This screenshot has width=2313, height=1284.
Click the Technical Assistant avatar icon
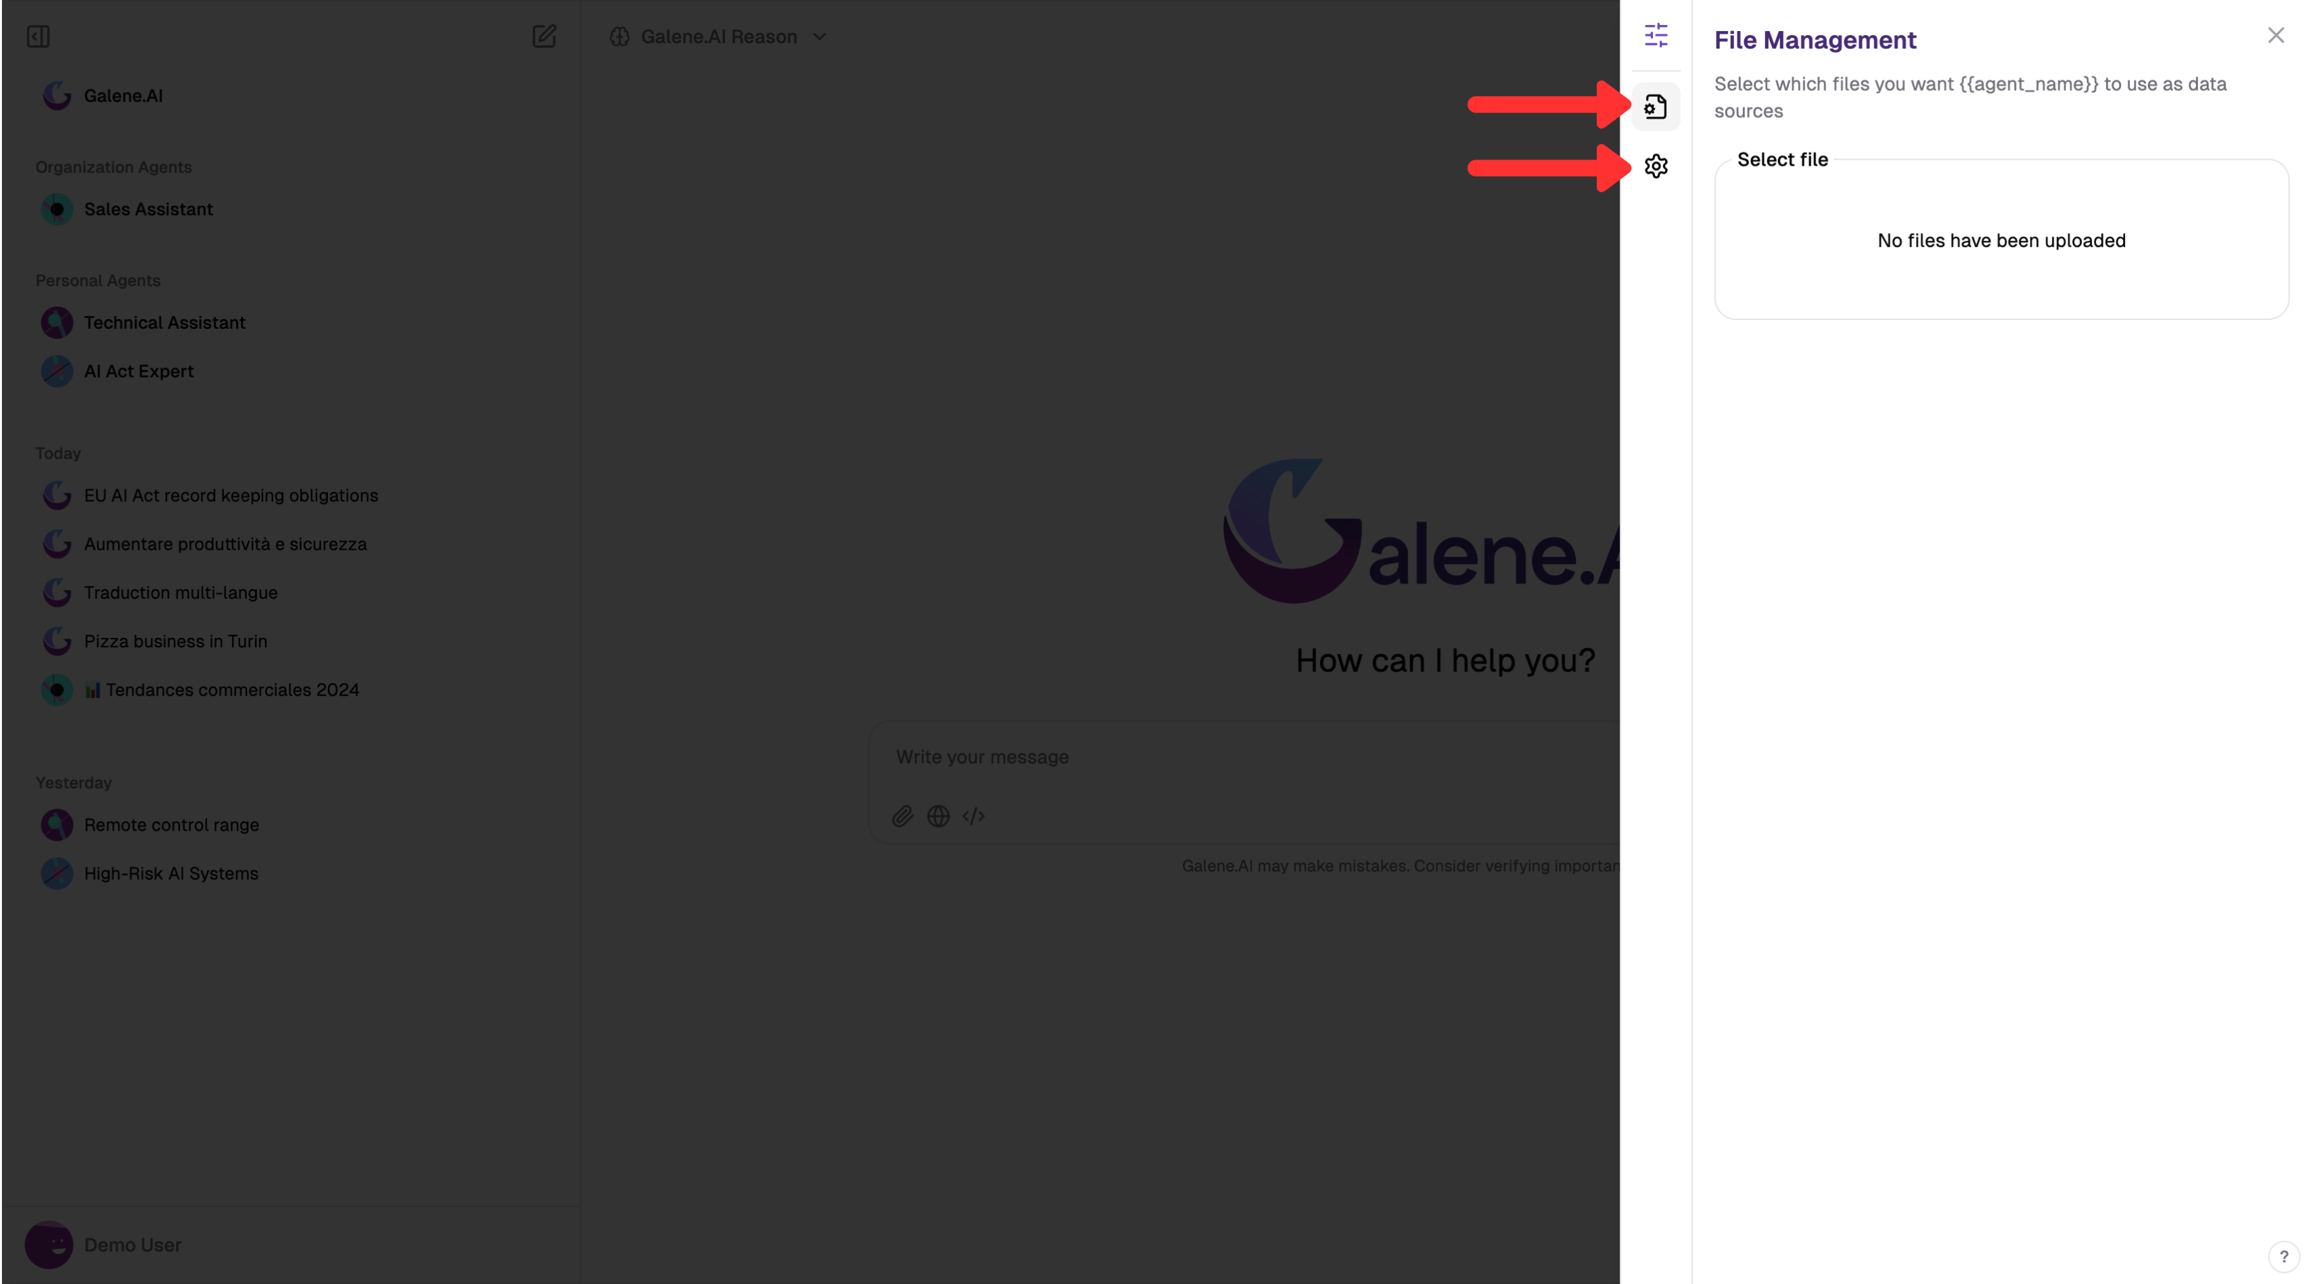pos(57,322)
